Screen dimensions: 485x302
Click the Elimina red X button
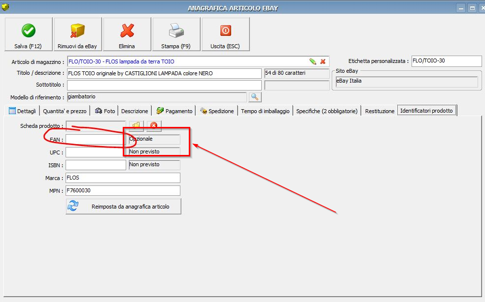pyautogui.click(x=127, y=34)
